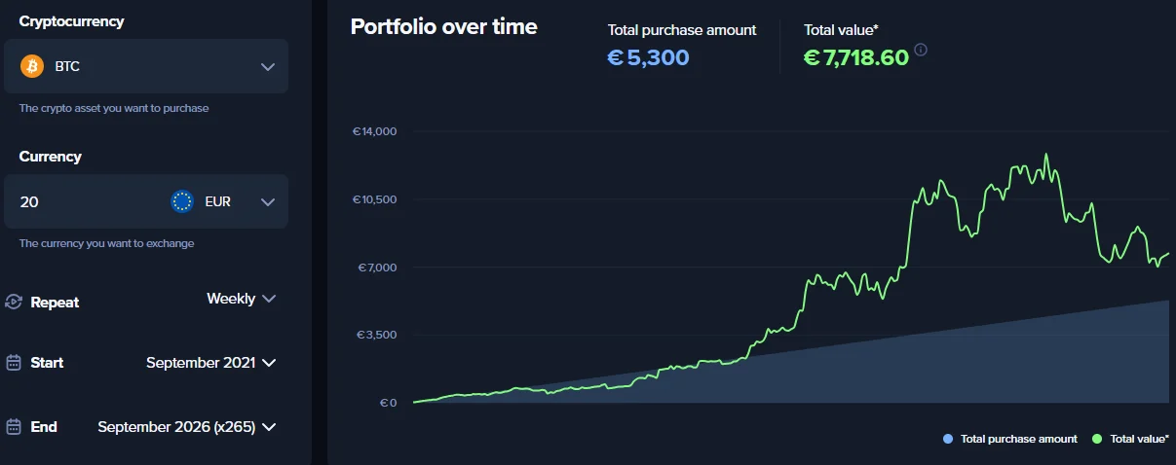Click the Total value* legend label
The height and width of the screenshot is (465, 1176).
point(1140,440)
